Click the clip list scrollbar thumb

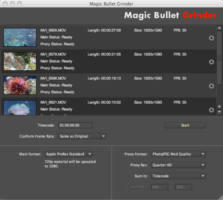click(220, 58)
